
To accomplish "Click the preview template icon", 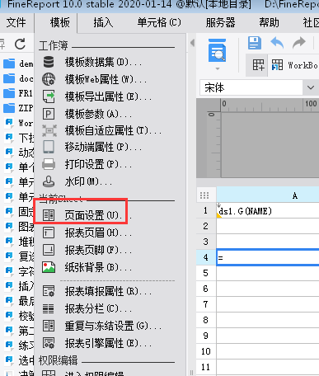I will 217,51.
